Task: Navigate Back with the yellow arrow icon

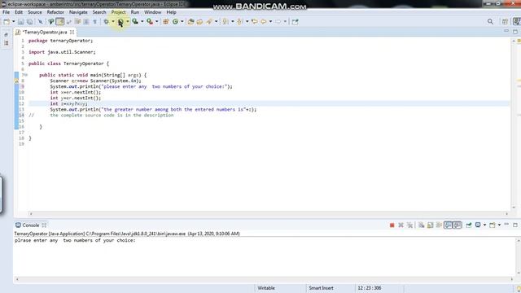Action: tap(264, 22)
